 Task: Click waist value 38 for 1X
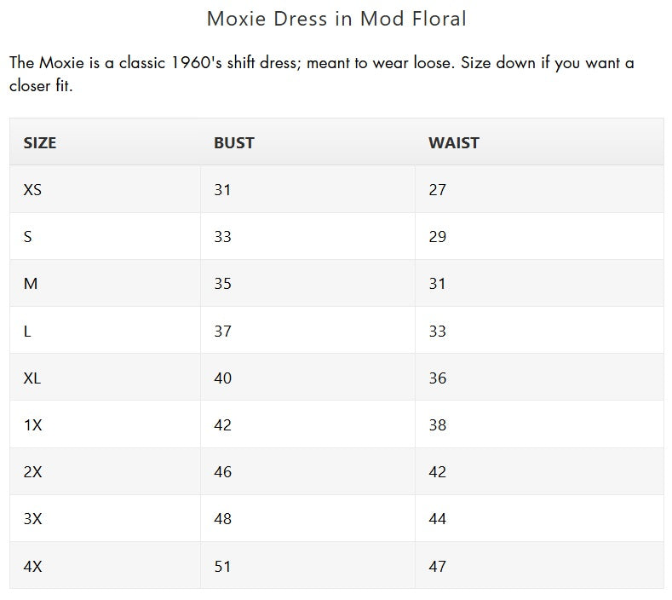click(x=438, y=425)
